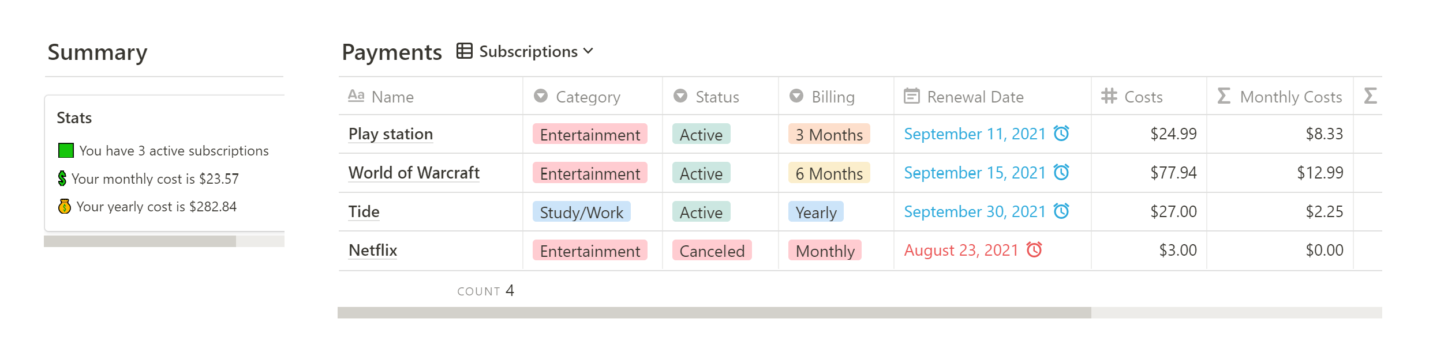Screen dimensions: 1433x353
Task: Click the calendar icon in the Renewal Date header
Action: (912, 96)
